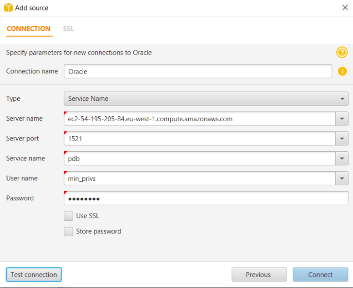Viewport: 353px width, 288px height.
Task: Click the Connect button
Action: coord(320,274)
